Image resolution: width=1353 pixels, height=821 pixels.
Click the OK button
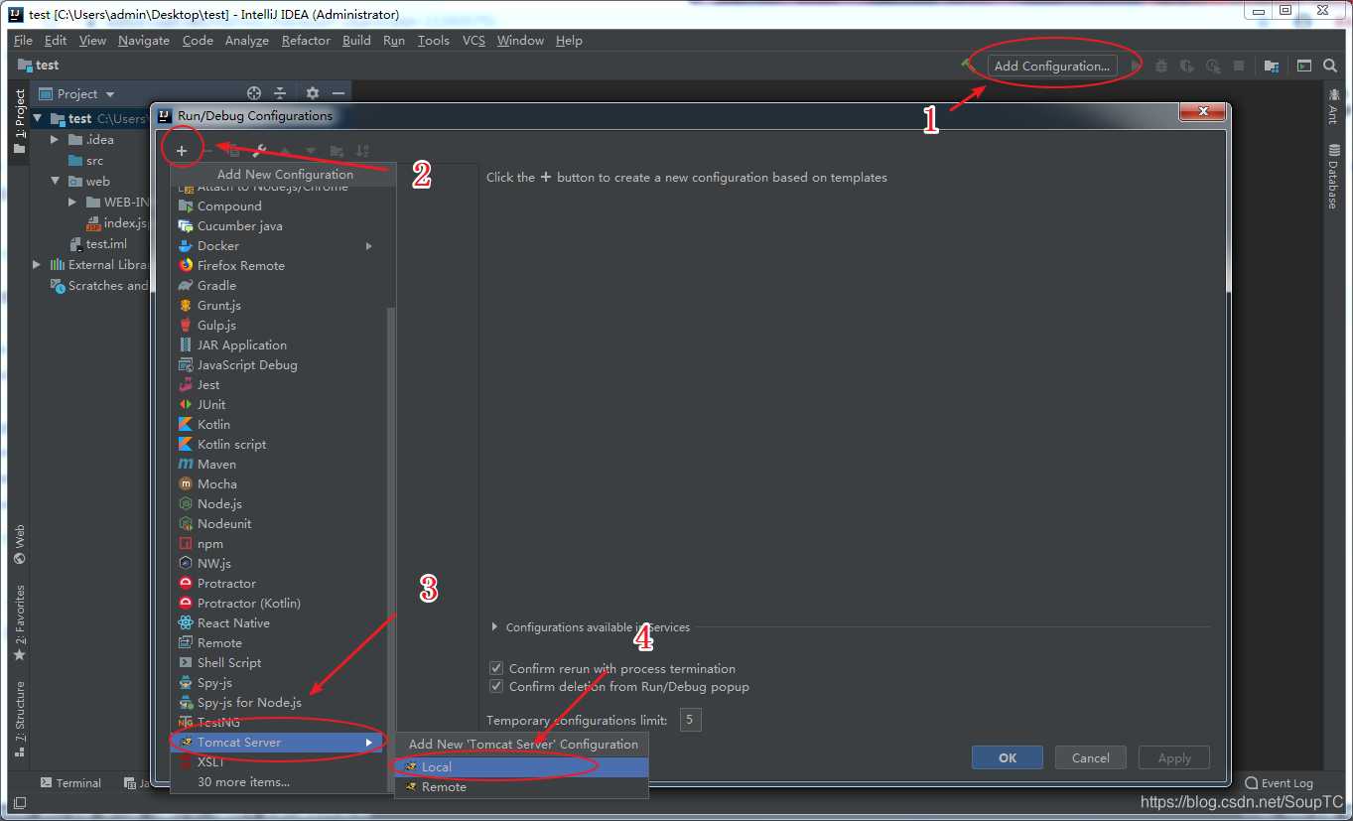point(1008,757)
